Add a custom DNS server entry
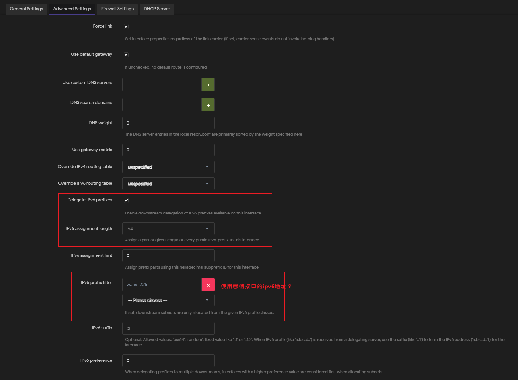 tap(208, 85)
